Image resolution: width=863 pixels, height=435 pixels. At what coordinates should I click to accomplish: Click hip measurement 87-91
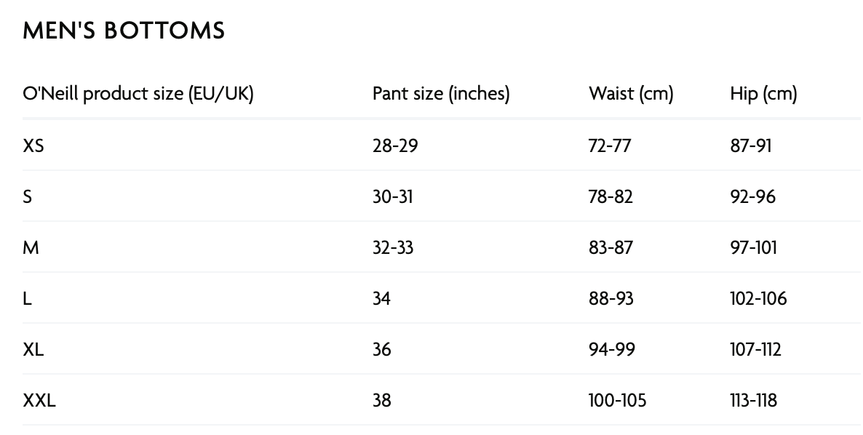(x=750, y=145)
